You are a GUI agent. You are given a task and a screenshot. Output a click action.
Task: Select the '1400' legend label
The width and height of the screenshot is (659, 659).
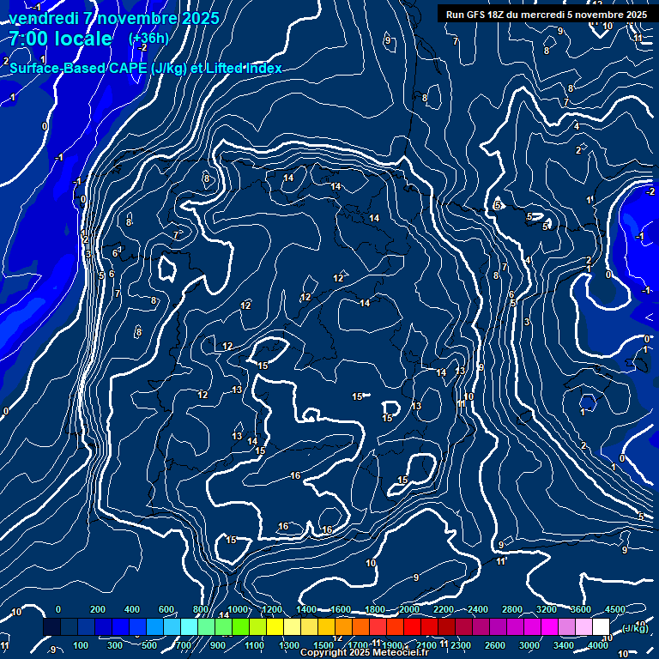click(306, 609)
